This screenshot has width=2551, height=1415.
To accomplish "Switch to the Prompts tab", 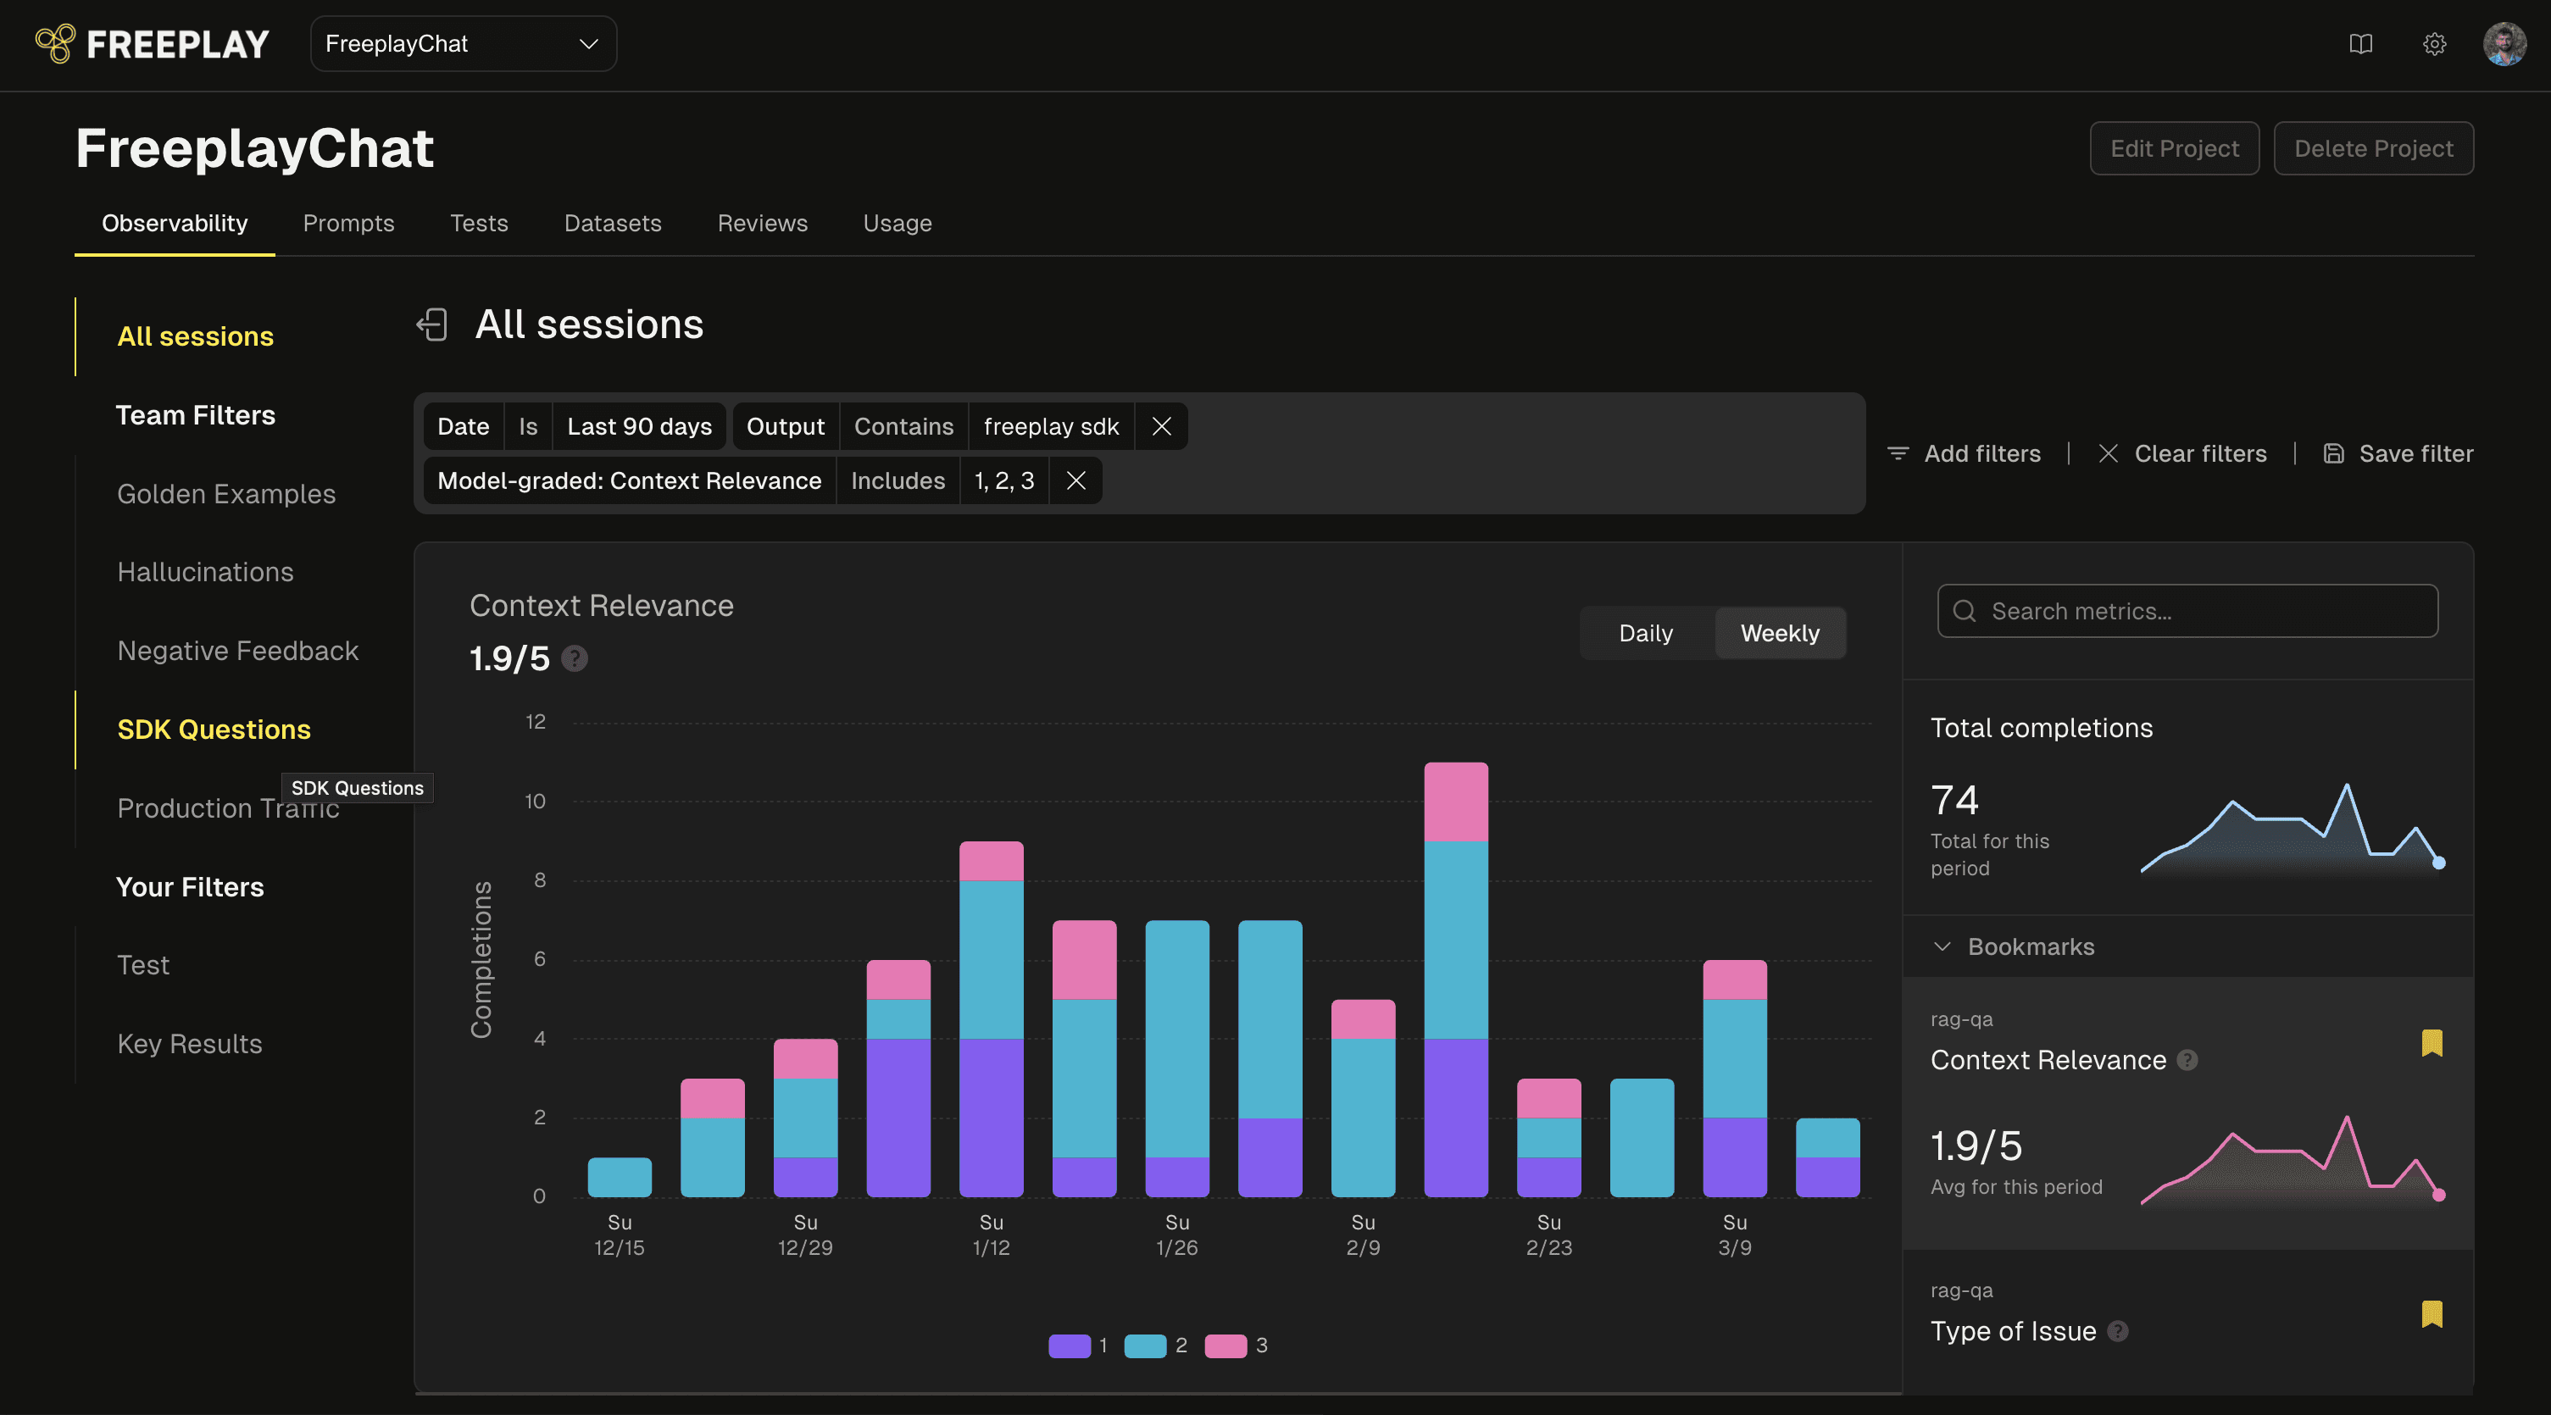I will 348,224.
